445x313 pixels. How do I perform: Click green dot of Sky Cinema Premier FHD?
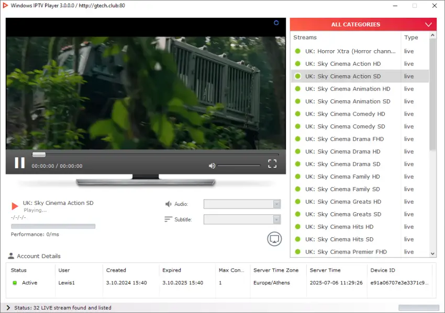coord(298,251)
